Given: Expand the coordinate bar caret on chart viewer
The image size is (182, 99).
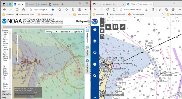Looking at the screenshot, I should pyautogui.click(x=123, y=95).
